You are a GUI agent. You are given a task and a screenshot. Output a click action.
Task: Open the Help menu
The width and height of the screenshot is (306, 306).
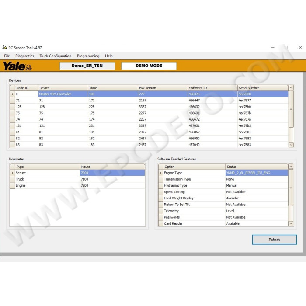pos(109,56)
